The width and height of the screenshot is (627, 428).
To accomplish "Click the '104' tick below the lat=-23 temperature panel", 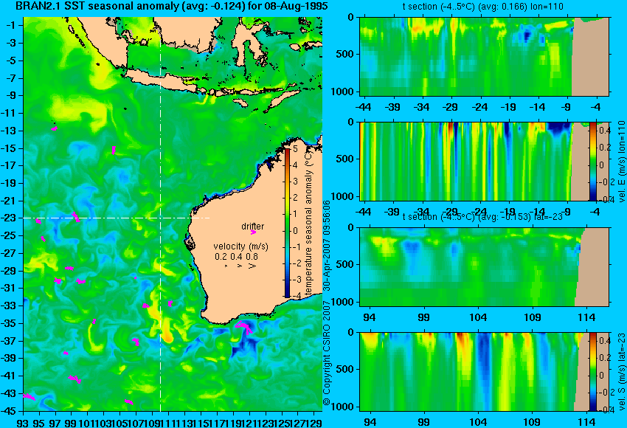I will [x=478, y=317].
